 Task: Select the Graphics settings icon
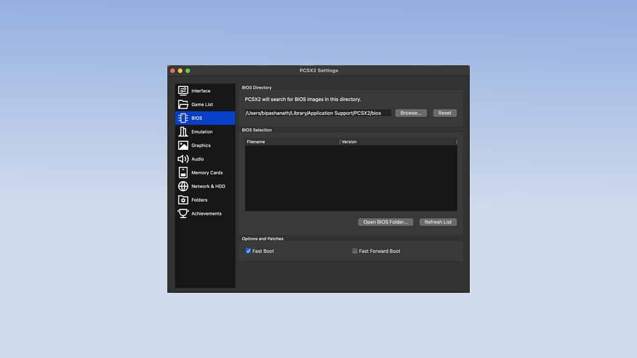click(x=183, y=145)
